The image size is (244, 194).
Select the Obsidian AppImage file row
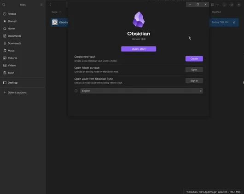[145, 23]
